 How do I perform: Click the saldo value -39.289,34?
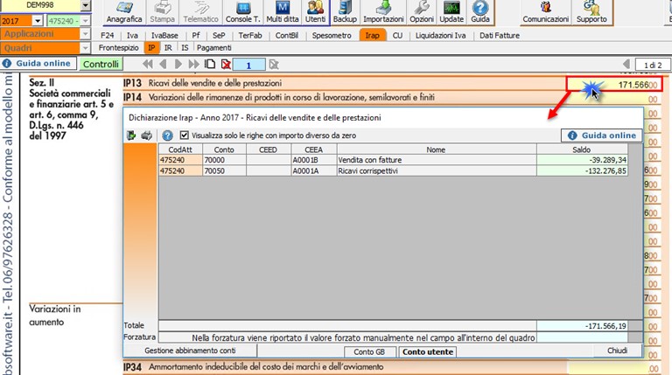pyautogui.click(x=582, y=160)
